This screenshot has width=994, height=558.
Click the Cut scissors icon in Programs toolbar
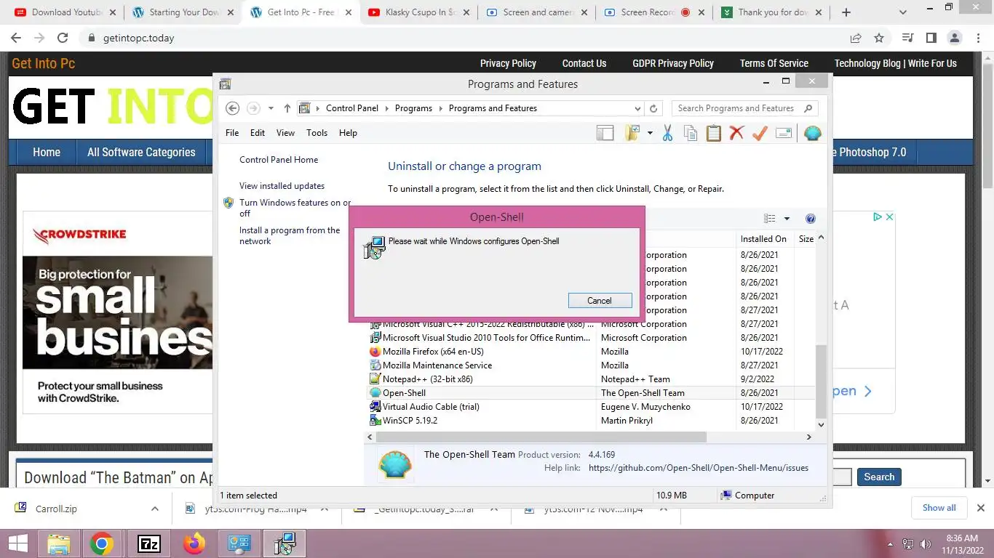tap(667, 133)
